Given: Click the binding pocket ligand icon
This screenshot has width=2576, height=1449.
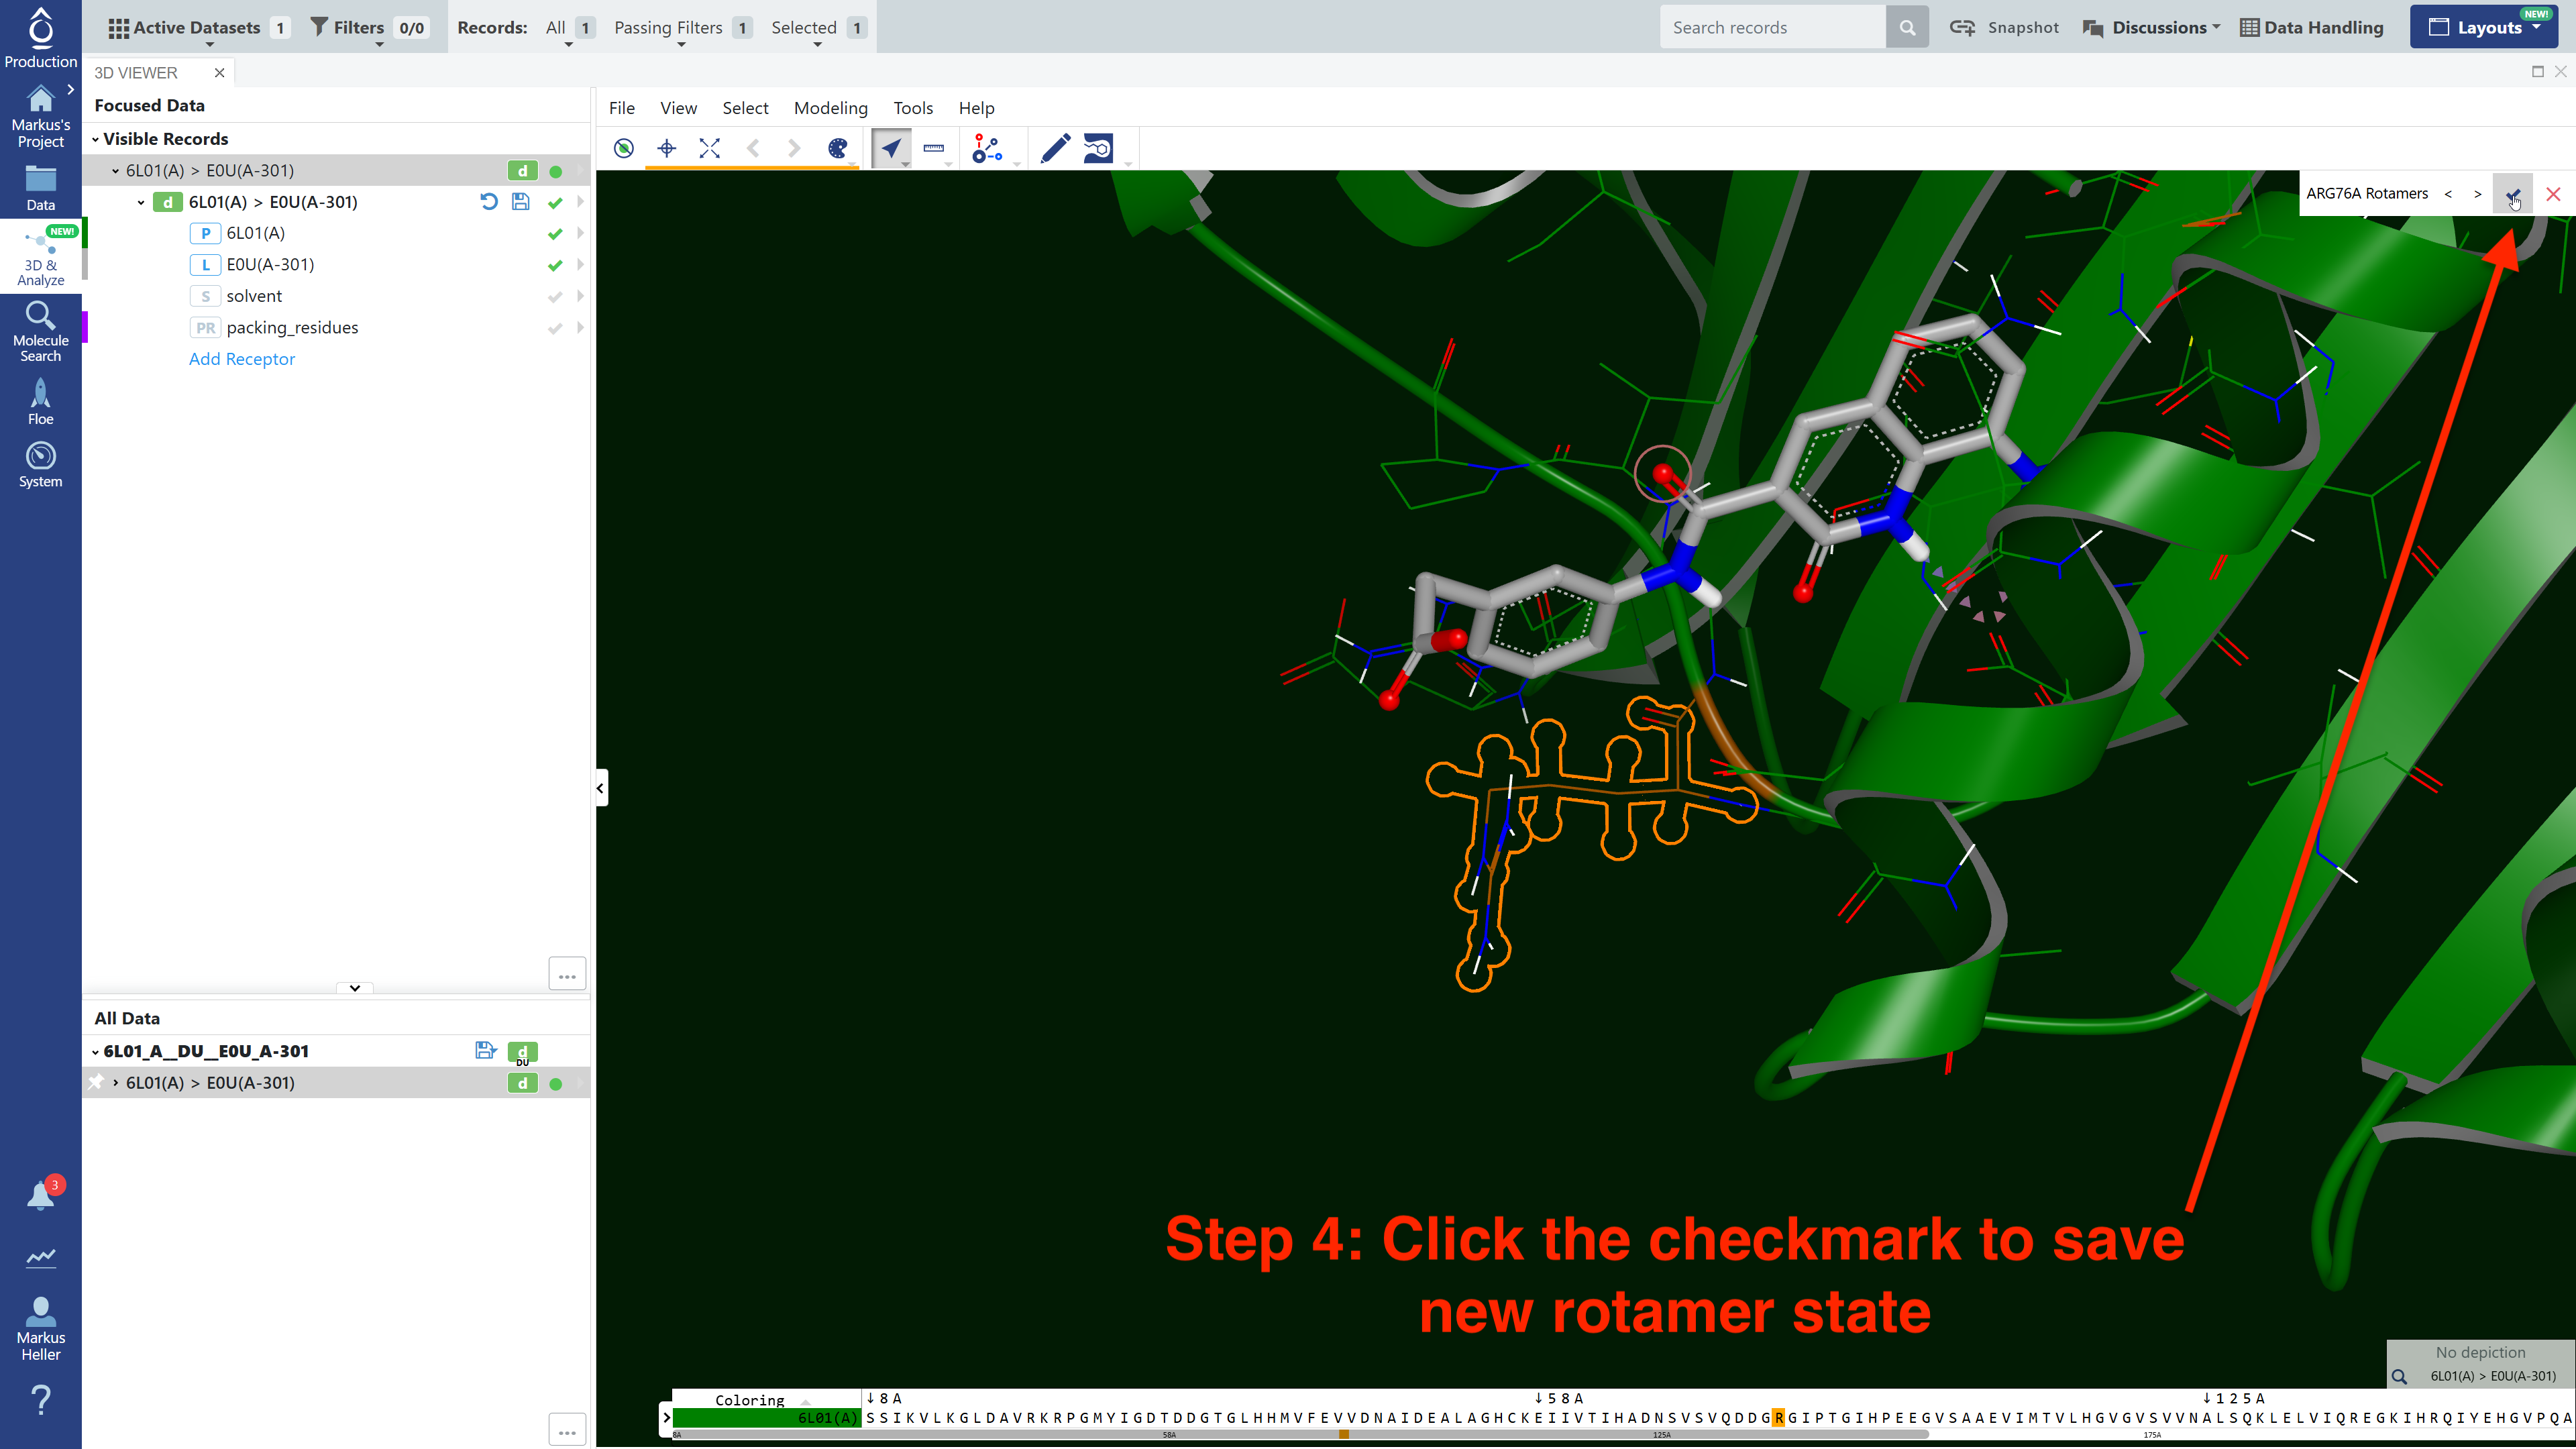Looking at the screenshot, I should [x=1098, y=149].
